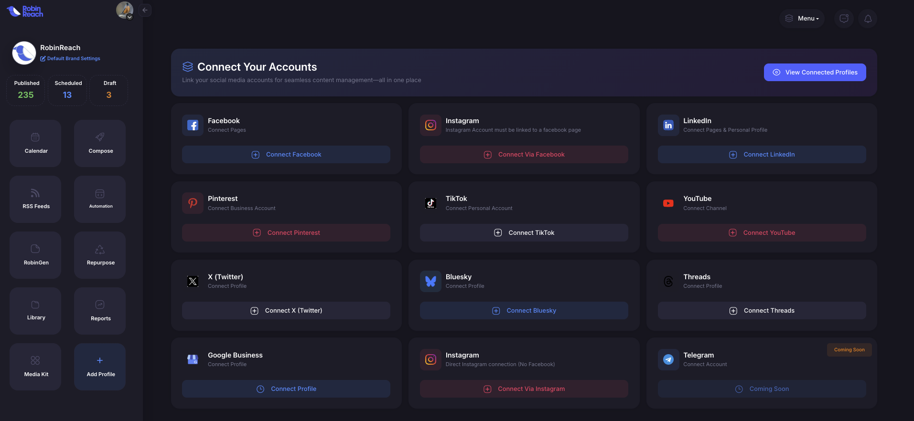914x421 pixels.
Task: Click Connect Facebook button
Action: click(286, 154)
